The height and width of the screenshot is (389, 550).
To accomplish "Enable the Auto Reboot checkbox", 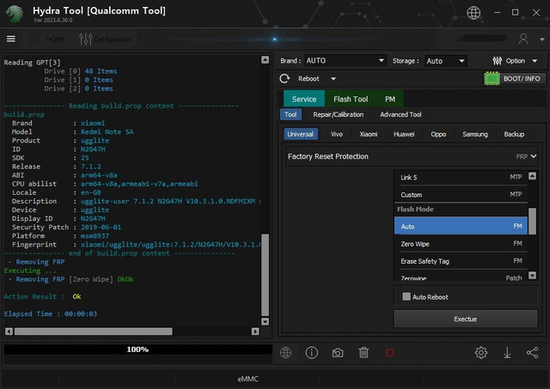I will coord(406,296).
